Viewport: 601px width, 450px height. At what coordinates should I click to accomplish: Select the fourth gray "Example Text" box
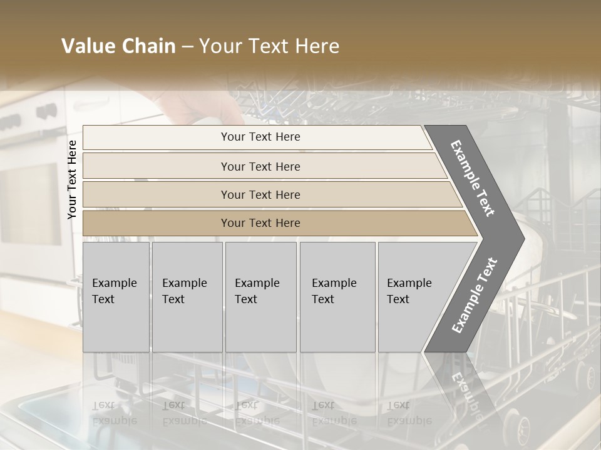click(337, 297)
